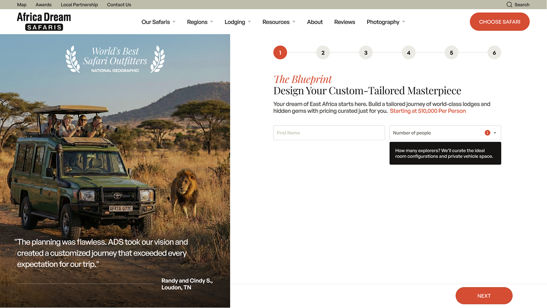
Task: Open the Regions dropdown
Action: (197, 22)
